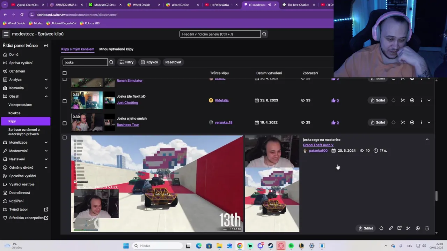Collapse the Řídicí panel tvůrce sidebar
The image size is (447, 251).
[x=46, y=46]
